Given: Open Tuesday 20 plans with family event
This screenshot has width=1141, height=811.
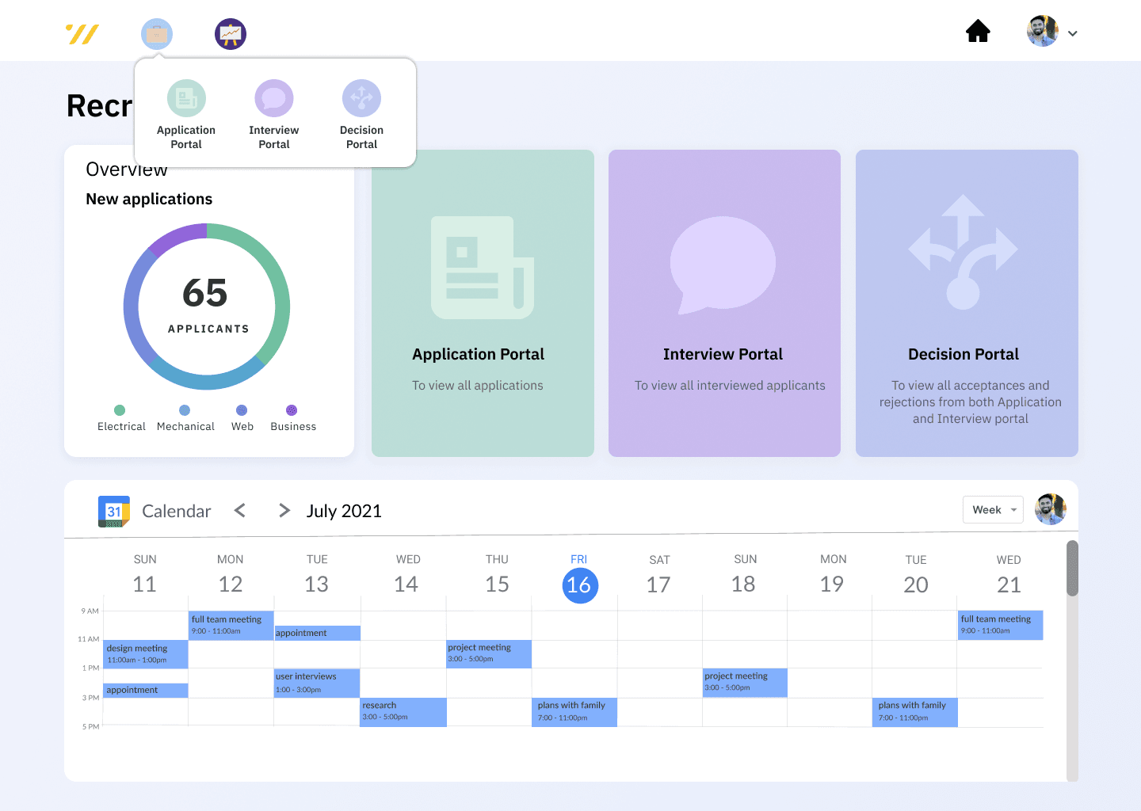Looking at the screenshot, I should click(x=915, y=712).
